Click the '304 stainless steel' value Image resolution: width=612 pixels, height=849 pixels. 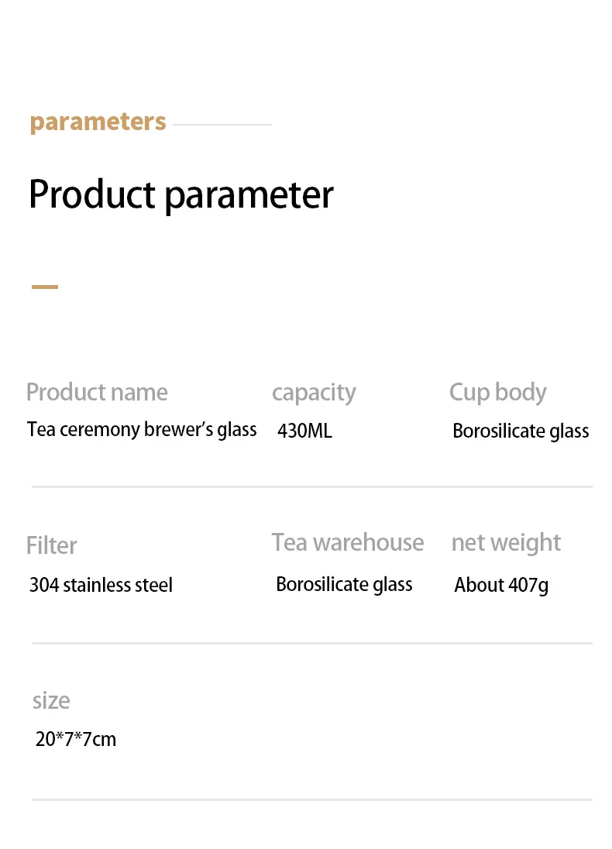click(101, 585)
